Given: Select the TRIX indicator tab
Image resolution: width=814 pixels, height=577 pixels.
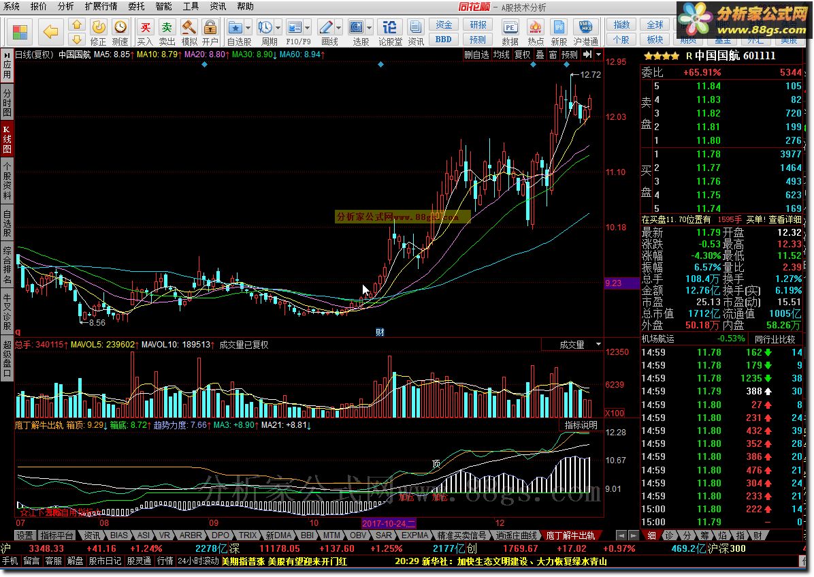Looking at the screenshot, I should pyautogui.click(x=248, y=535).
